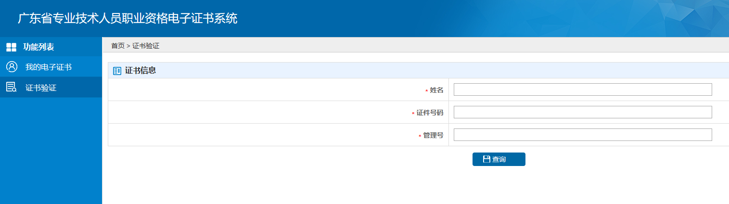Click the 姓名 field label
Viewport: 729px width, 204px height.
click(x=436, y=90)
